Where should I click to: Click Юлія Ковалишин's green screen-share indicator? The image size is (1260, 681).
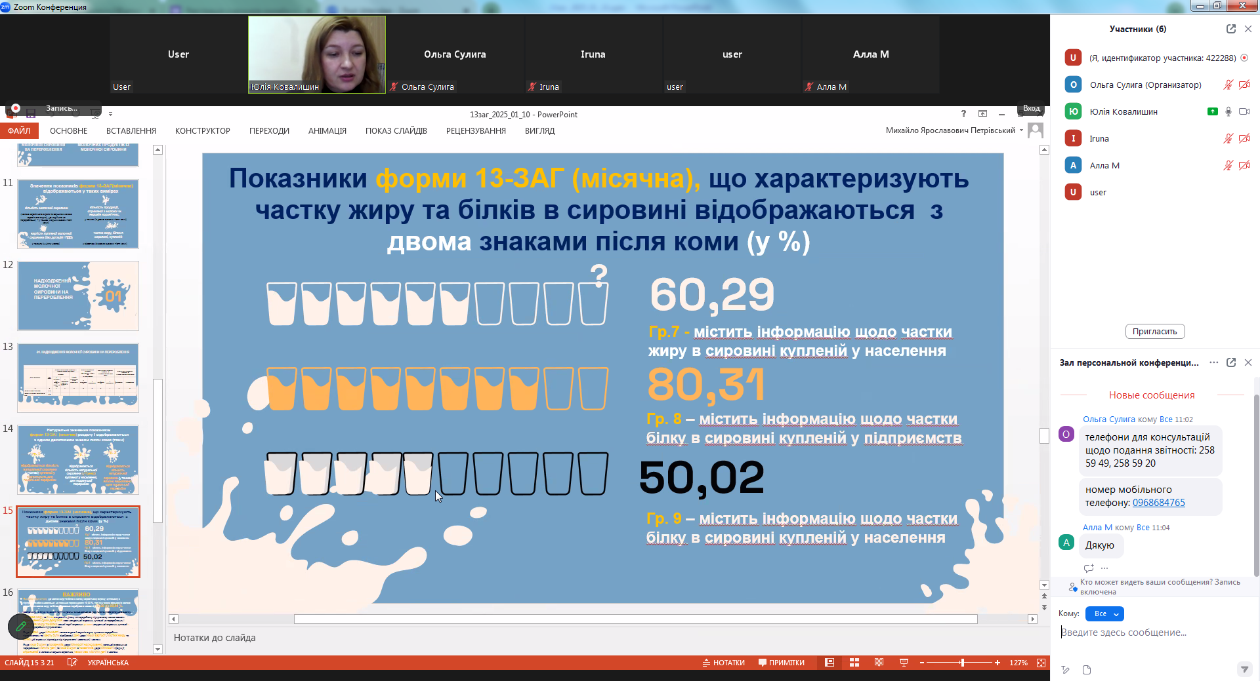pos(1212,111)
